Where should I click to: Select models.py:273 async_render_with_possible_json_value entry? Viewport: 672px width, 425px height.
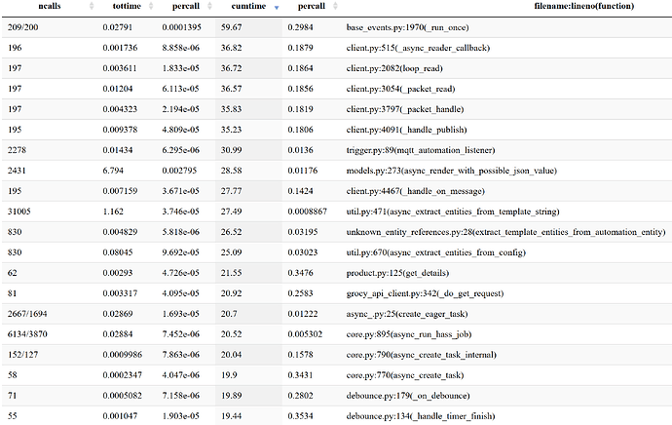[451, 171]
